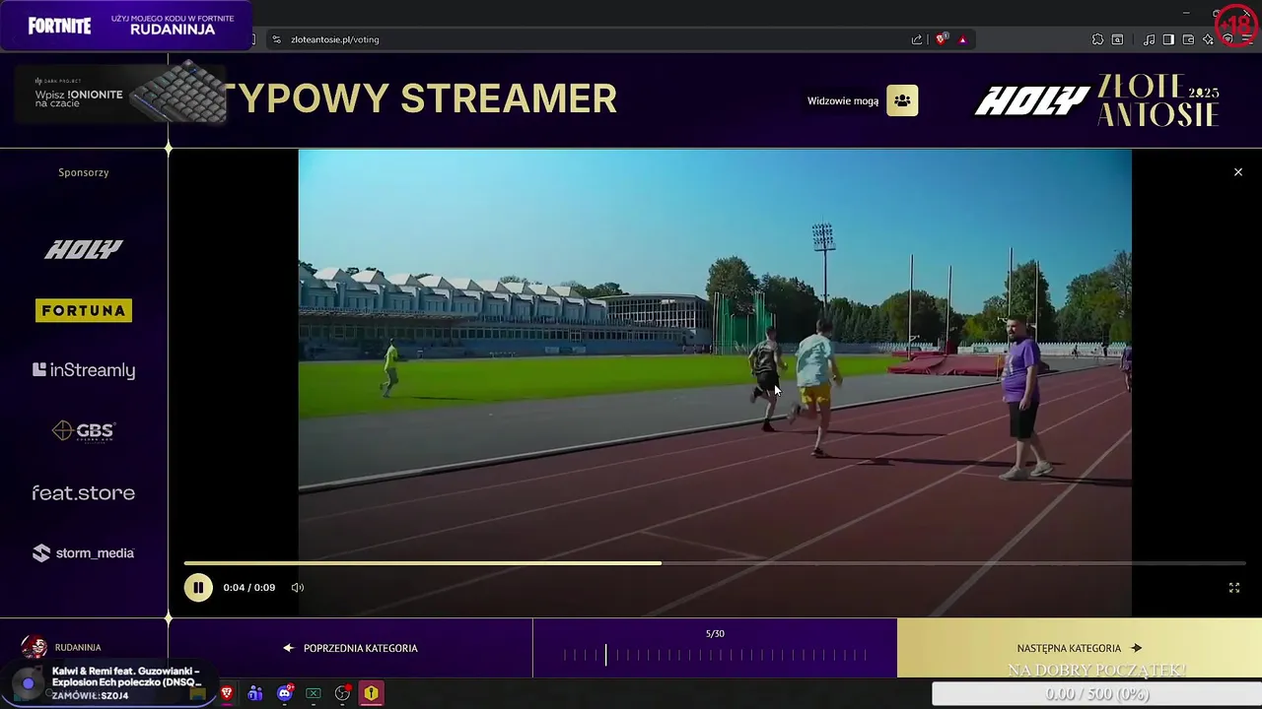Image resolution: width=1262 pixels, height=709 pixels.
Task: Mute the video via speaker icon
Action: (298, 588)
